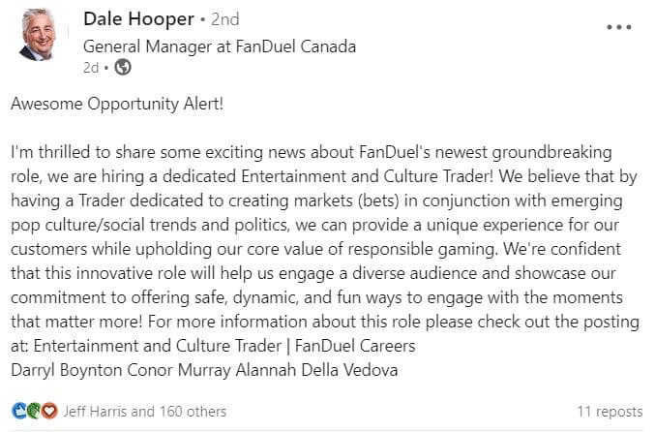655x432 pixels.
Task: Click the 2nd connection degree label
Action: pyautogui.click(x=224, y=19)
